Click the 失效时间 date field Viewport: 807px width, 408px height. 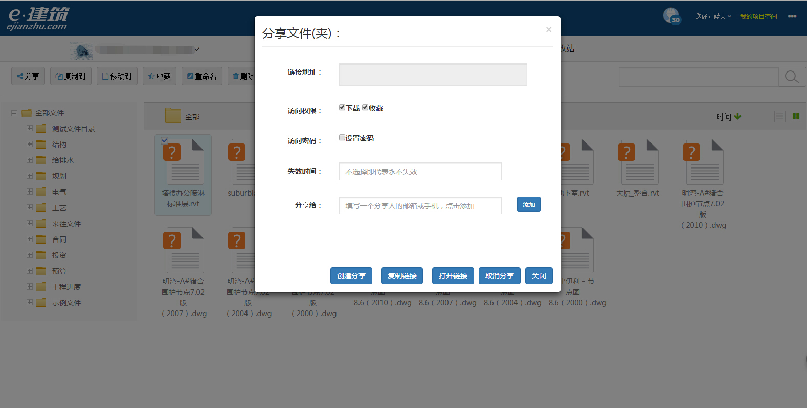420,172
